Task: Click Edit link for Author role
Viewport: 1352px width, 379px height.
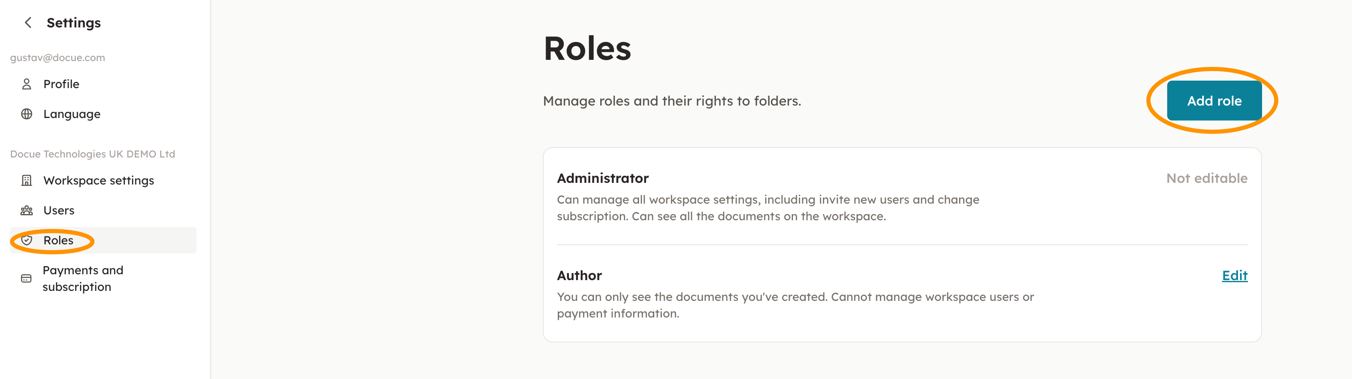Action: coord(1235,275)
